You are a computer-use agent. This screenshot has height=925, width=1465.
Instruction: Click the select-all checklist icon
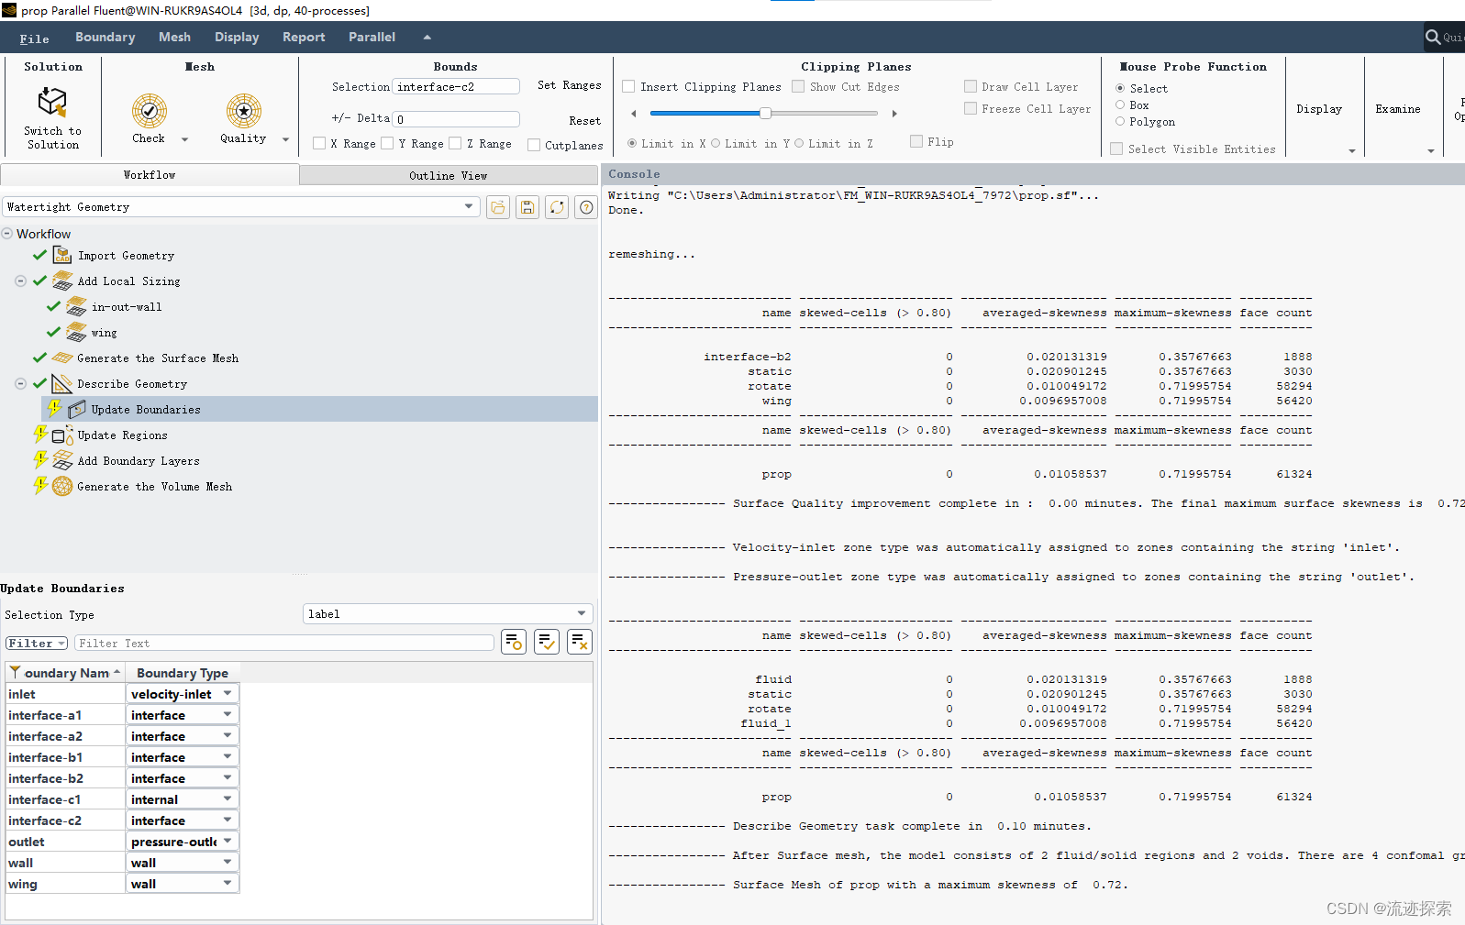coord(547,642)
